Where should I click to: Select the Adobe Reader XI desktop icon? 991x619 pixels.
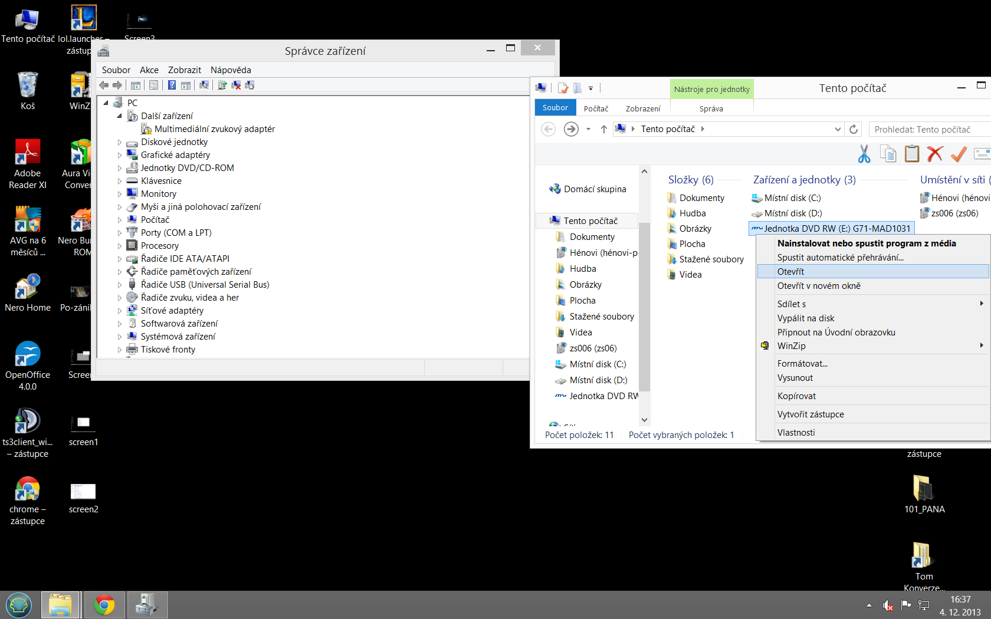pyautogui.click(x=28, y=164)
